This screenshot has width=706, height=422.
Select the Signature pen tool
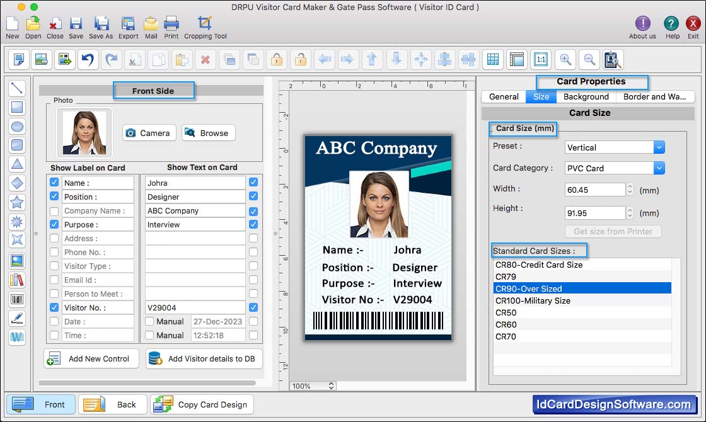pyautogui.click(x=17, y=318)
